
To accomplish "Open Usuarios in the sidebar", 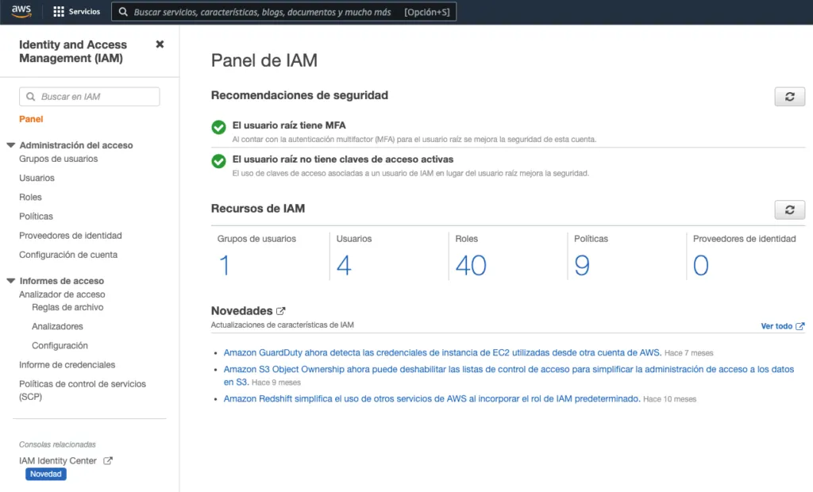I will (x=37, y=178).
